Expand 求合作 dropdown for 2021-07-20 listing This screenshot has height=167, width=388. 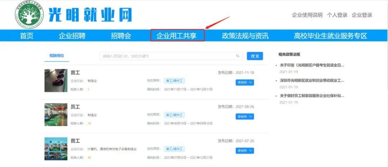coord(245,151)
